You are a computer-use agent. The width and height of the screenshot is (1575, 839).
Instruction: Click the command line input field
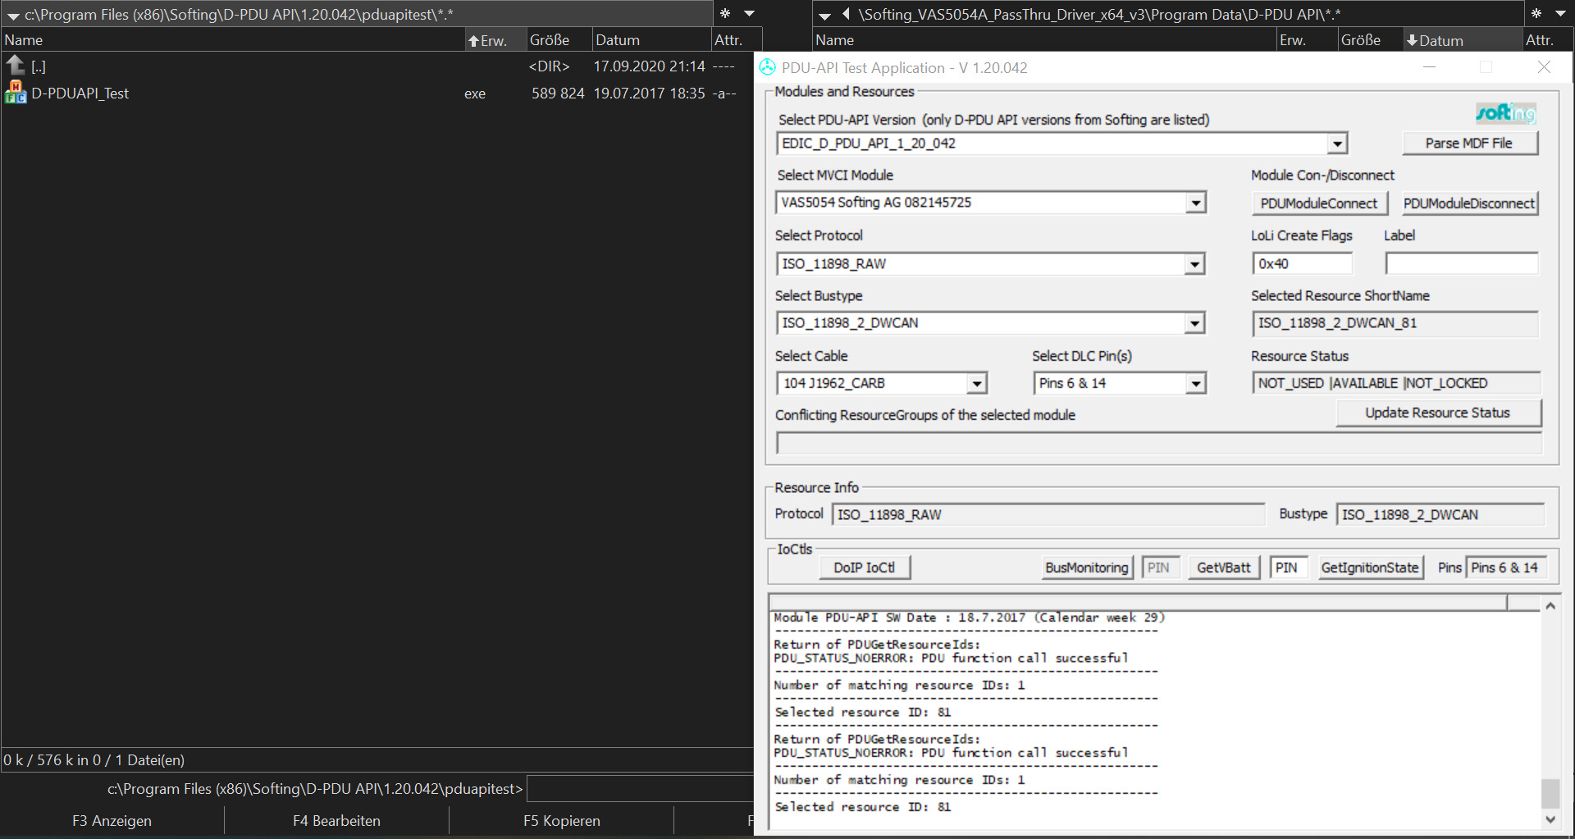[x=640, y=788]
